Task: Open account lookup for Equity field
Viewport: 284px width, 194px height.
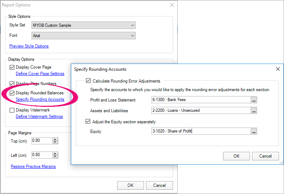Action: pos(254,131)
